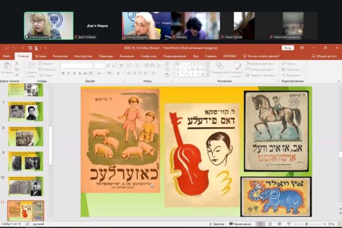Click the Ribbon Display Options icon
342x228 pixels.
(302, 48)
